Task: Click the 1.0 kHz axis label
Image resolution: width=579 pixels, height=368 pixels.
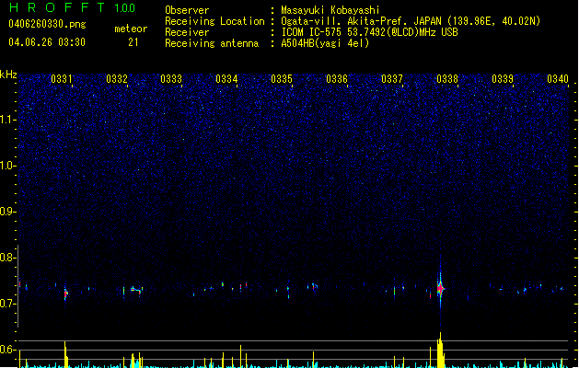Action: tap(8, 166)
